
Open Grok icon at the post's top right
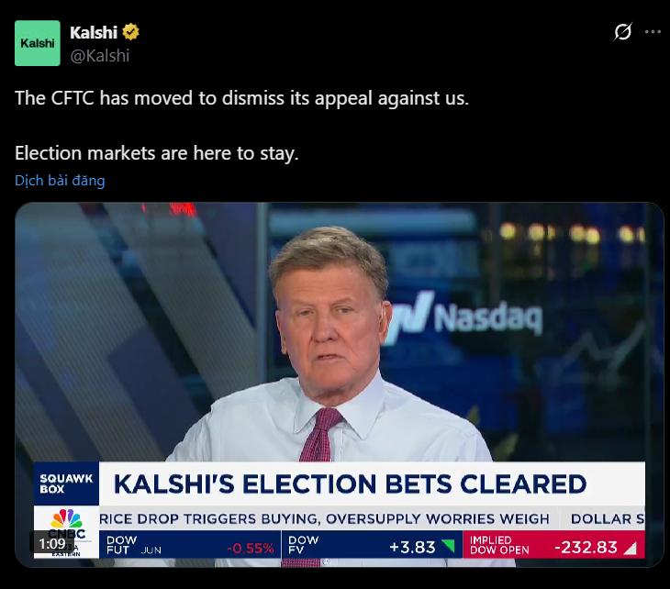coord(622,32)
